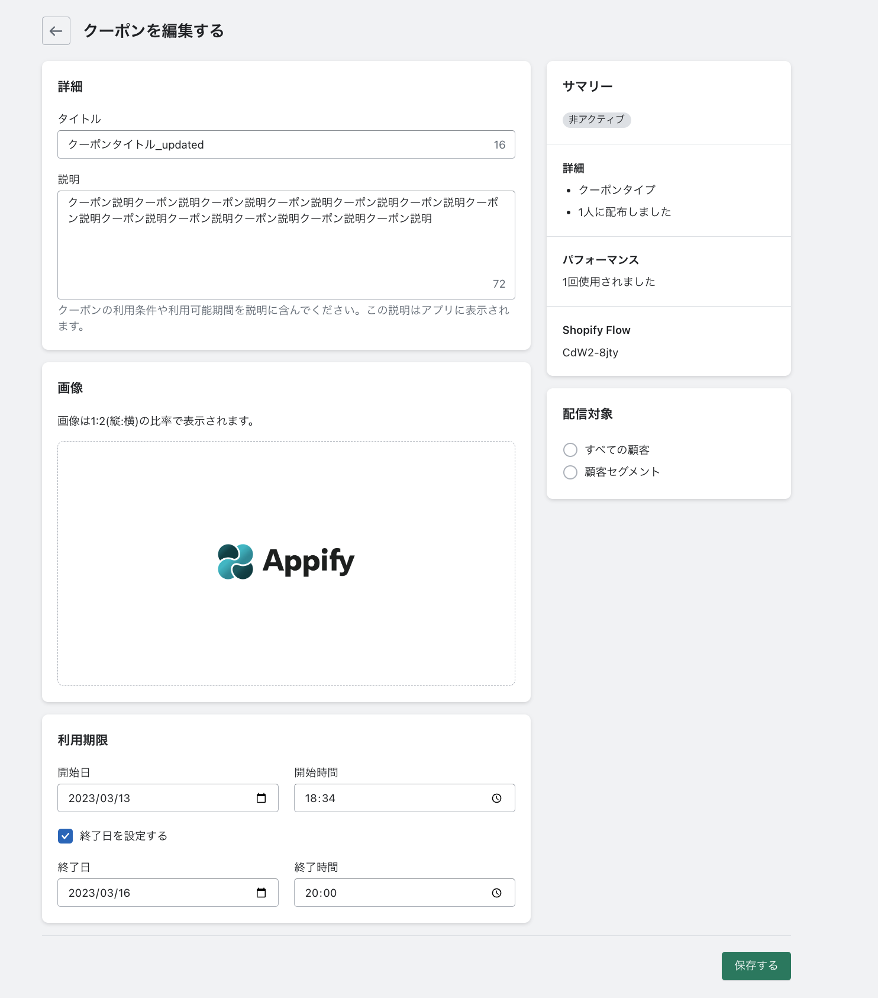Viewport: 878px width, 998px height.
Task: Click the 開始日 date field 2023/03/13
Action: click(168, 798)
